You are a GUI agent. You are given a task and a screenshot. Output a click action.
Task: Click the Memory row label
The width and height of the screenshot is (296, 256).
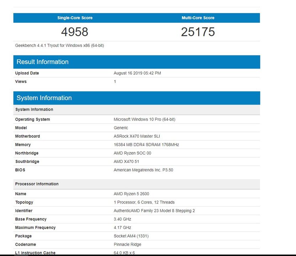pos(23,145)
